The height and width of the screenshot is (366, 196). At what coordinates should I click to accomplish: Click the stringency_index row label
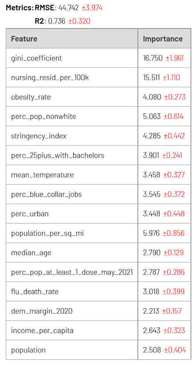pyautogui.click(x=39, y=136)
